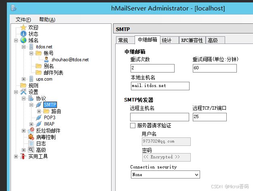Click the folder icon next to 邮件列表

tap(39, 73)
